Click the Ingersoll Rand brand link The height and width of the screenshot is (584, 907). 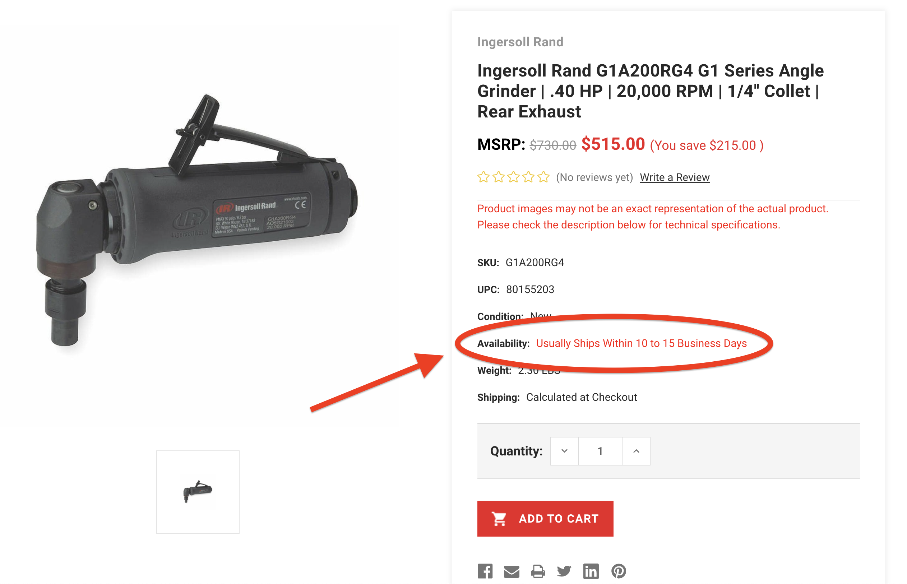pos(520,42)
